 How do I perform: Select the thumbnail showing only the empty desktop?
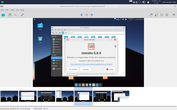(9, 96)
